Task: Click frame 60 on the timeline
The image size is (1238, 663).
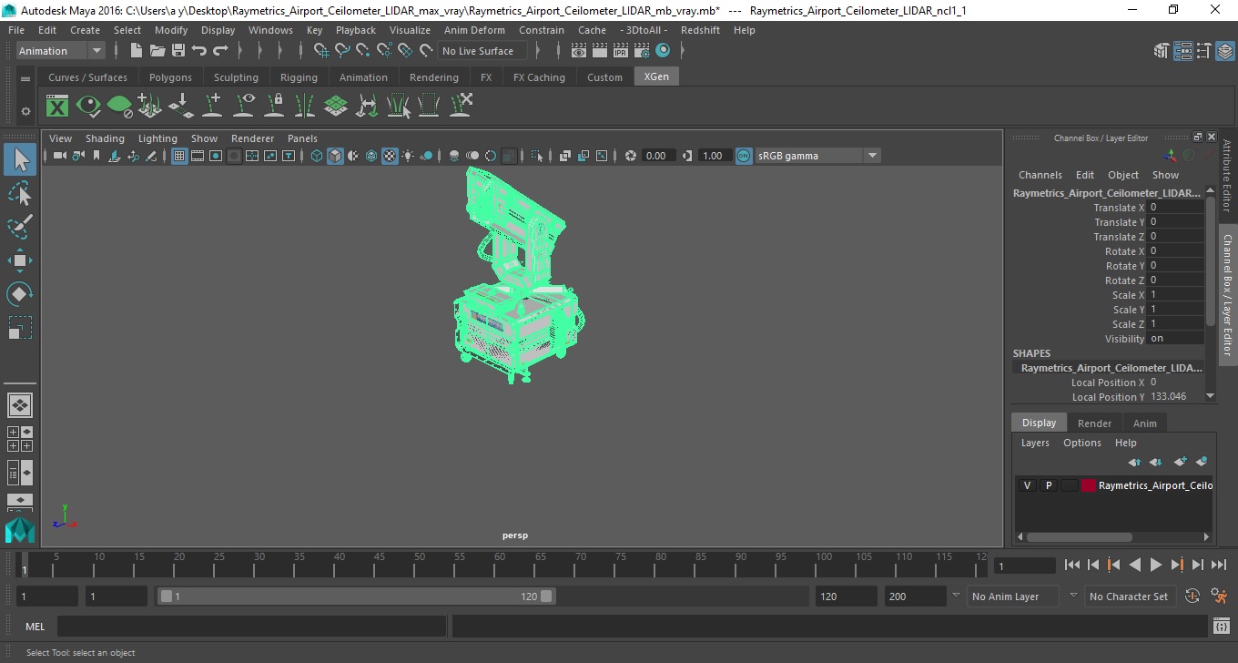Action: tap(500, 566)
